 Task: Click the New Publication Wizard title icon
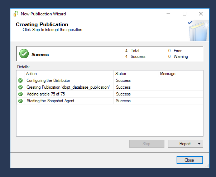tap(16, 14)
